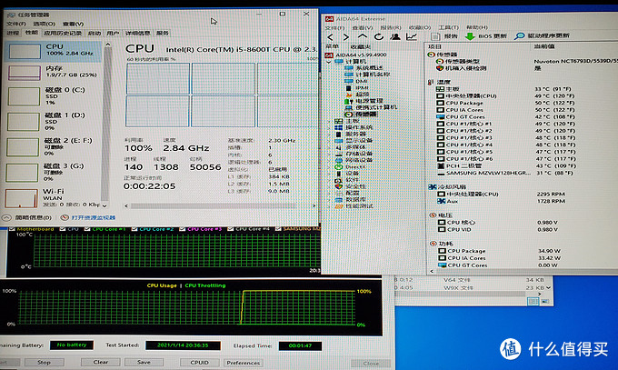Open Preferences in stability test
The width and height of the screenshot is (618, 370).
tap(244, 363)
